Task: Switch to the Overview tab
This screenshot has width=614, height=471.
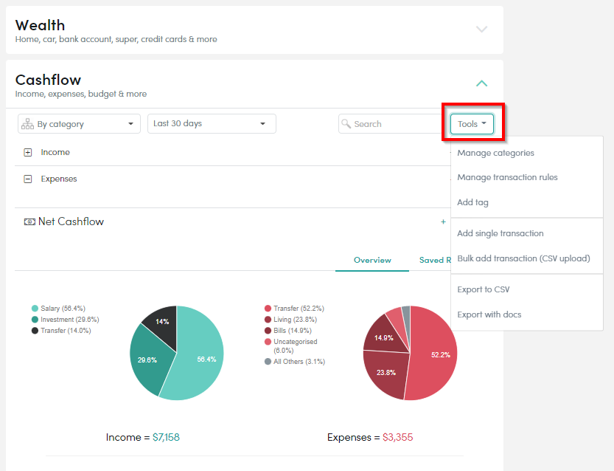Action: click(x=372, y=260)
